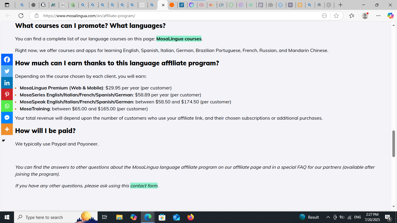Switch to the xF icon tab
Screen dimensions: 397x223
182,5
